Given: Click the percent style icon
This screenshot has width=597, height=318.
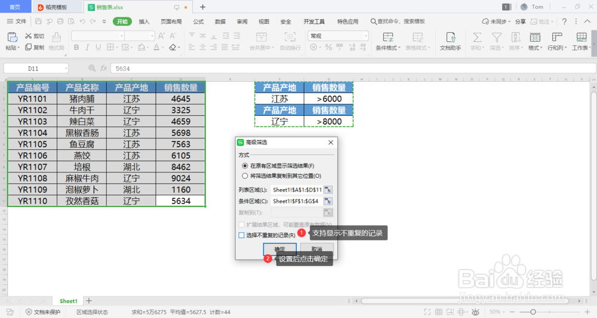Looking at the screenshot, I should click(x=328, y=48).
